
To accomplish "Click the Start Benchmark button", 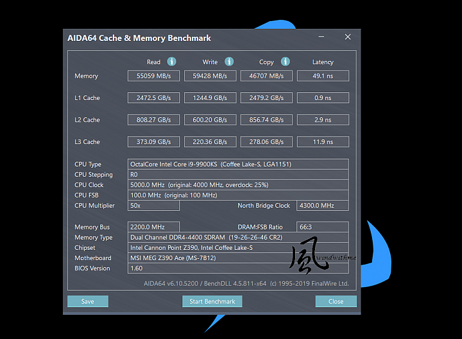I will [212, 301].
